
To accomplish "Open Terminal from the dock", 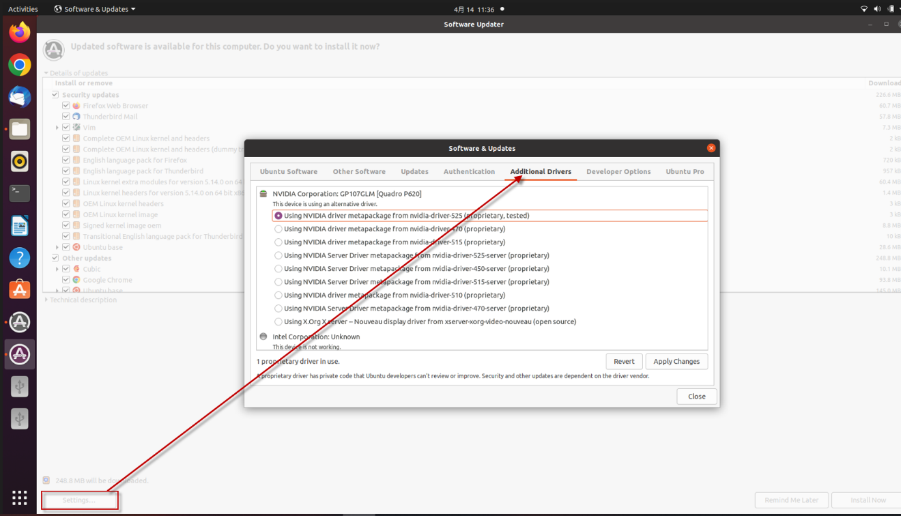I will (x=20, y=193).
